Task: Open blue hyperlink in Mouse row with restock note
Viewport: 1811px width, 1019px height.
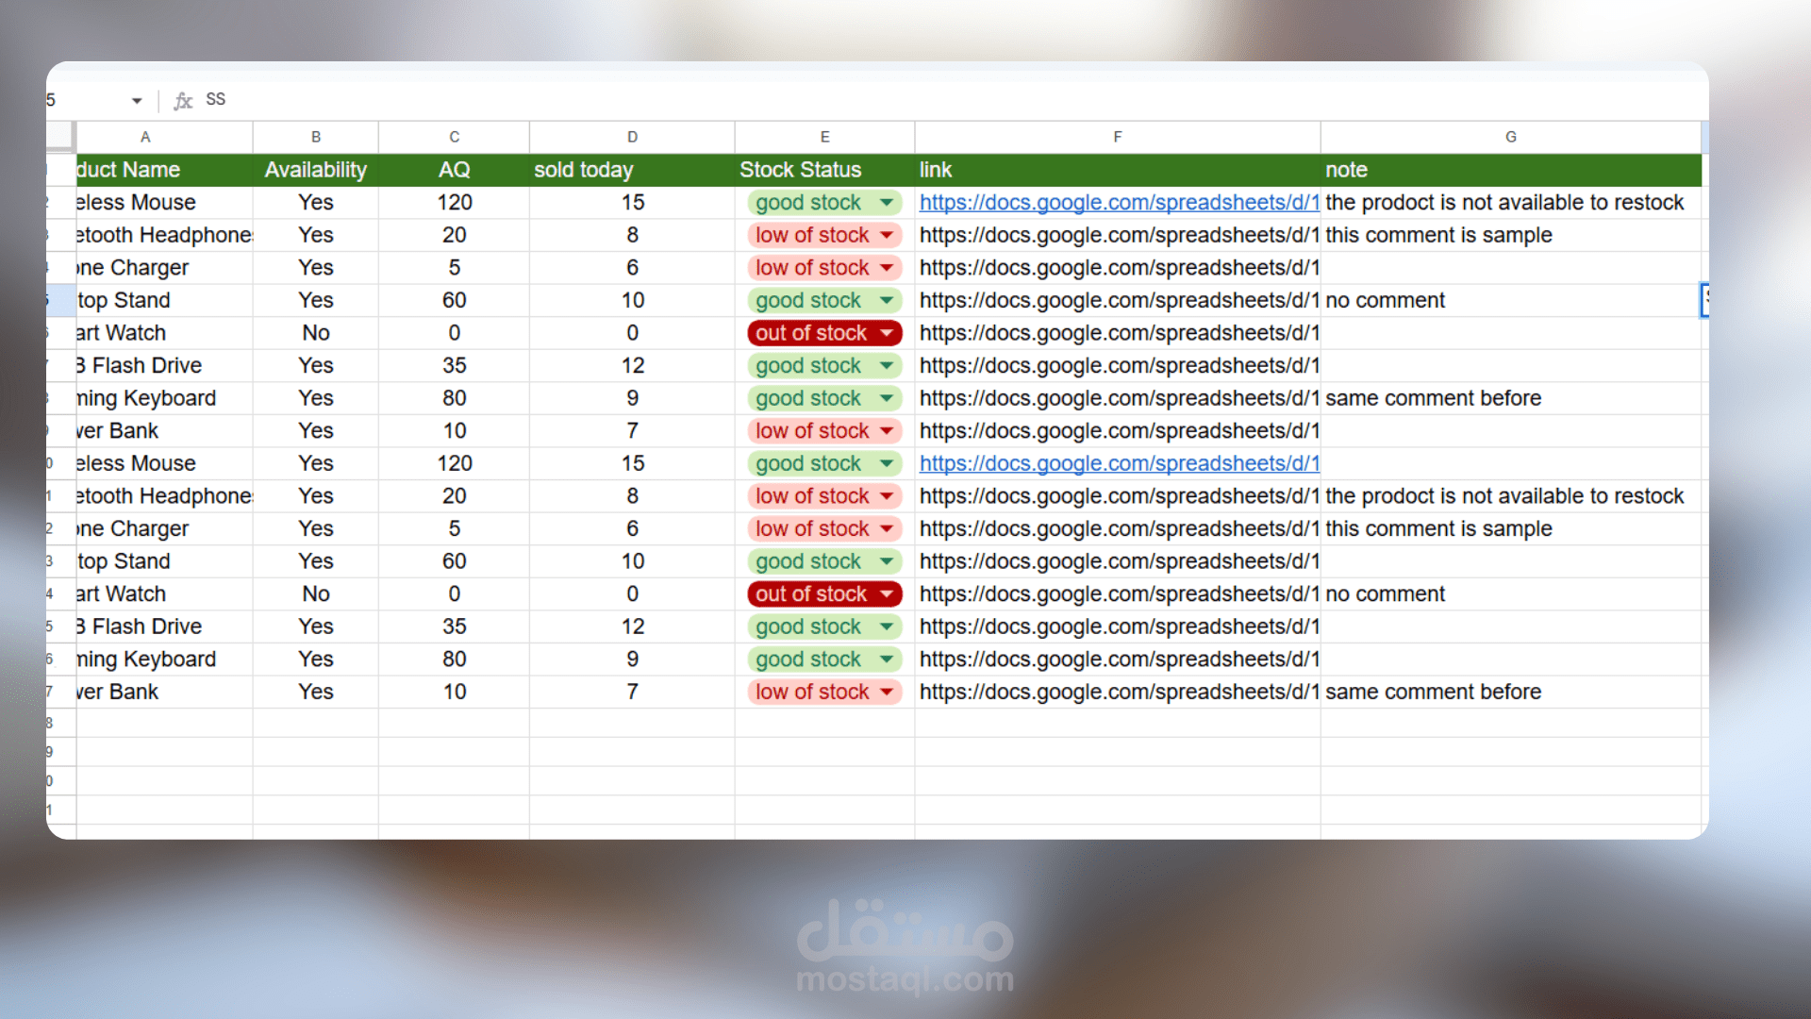Action: click(1120, 203)
